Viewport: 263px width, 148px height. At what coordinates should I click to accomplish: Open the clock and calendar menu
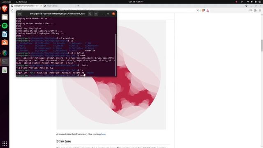coord(136,2)
